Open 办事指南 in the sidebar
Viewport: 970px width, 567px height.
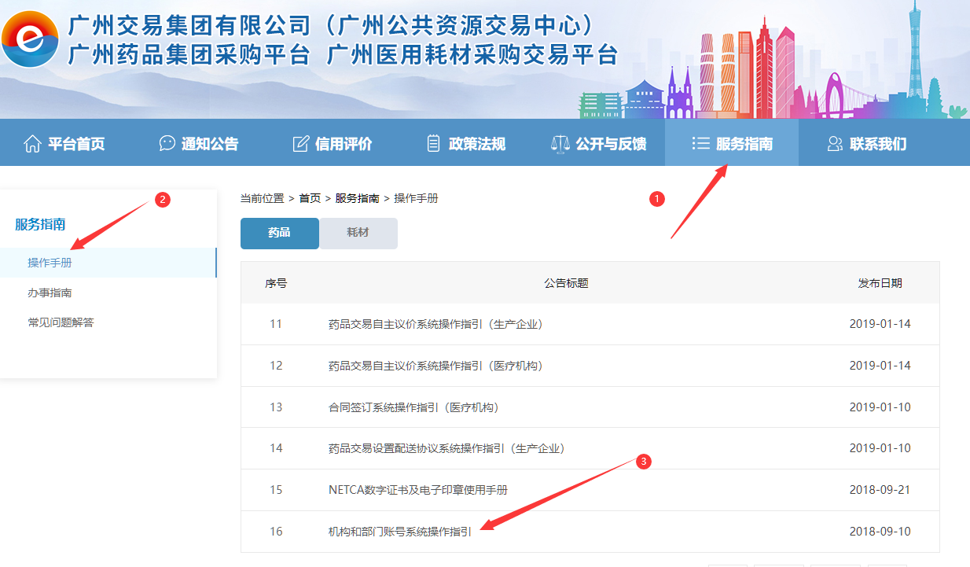(x=50, y=293)
